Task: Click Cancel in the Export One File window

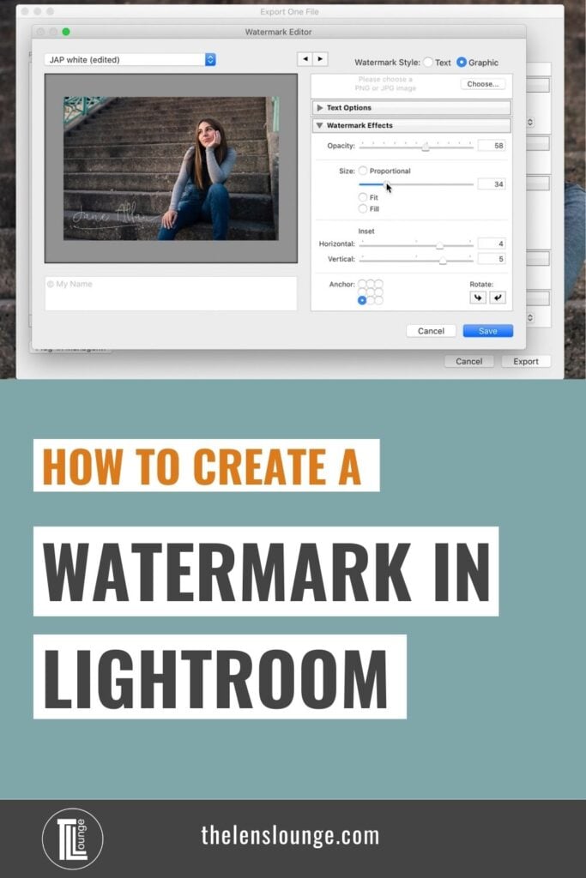Action: (x=469, y=361)
